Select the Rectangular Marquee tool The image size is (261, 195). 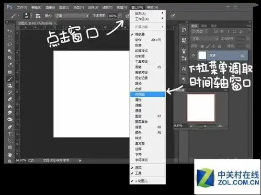(9, 38)
